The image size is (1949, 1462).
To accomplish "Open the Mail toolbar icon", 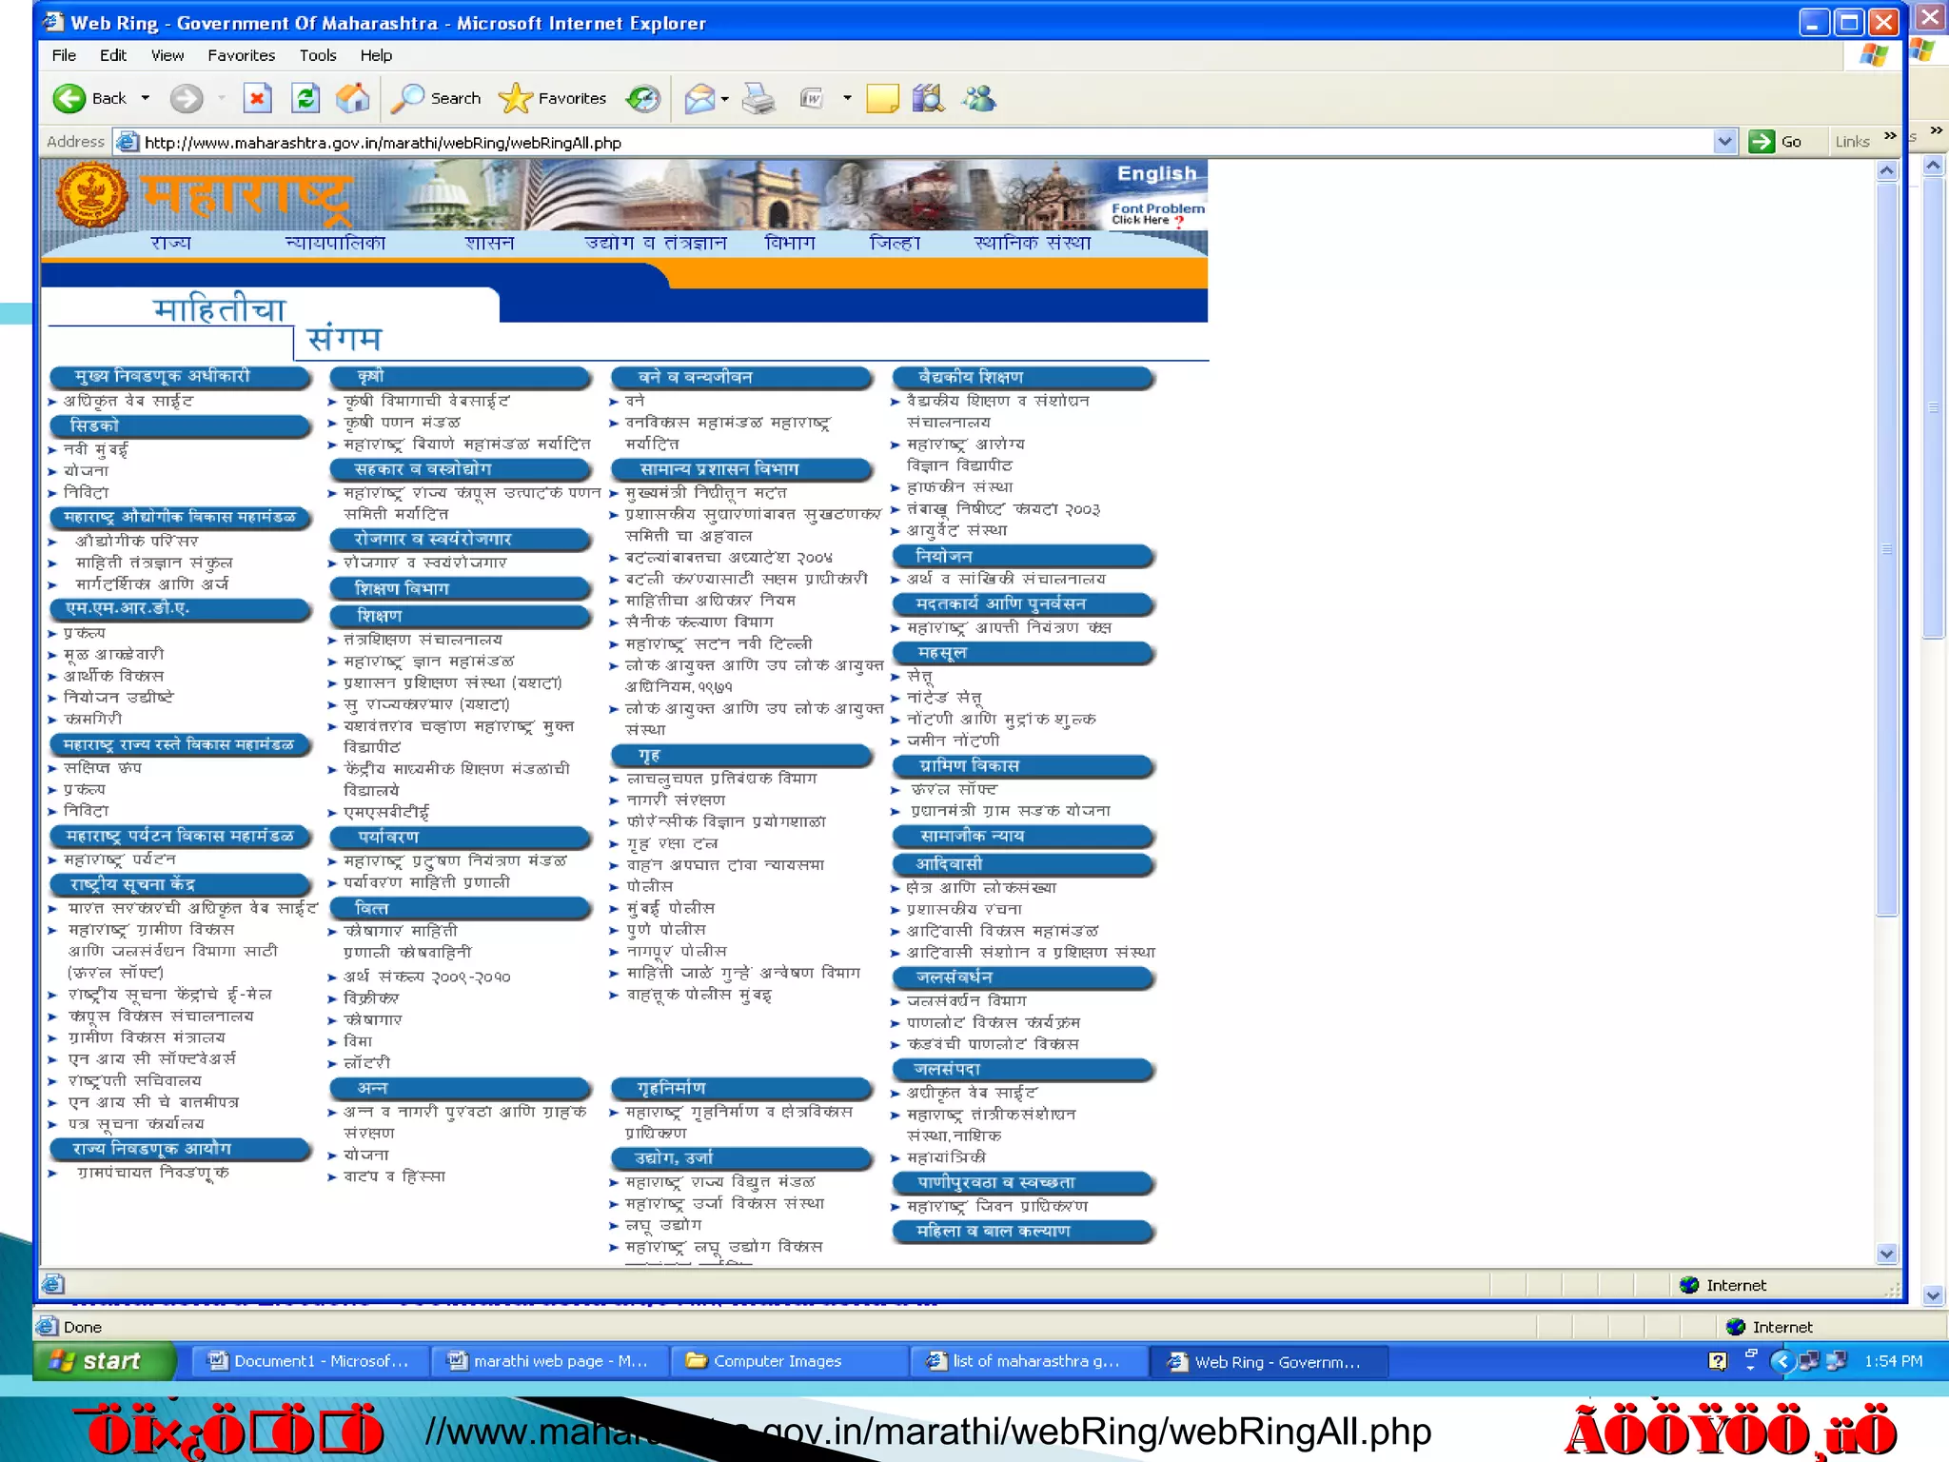I will tap(699, 98).
